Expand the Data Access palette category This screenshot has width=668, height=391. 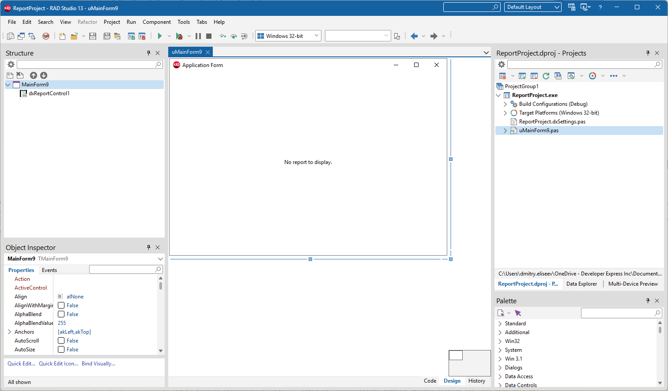click(x=500, y=376)
